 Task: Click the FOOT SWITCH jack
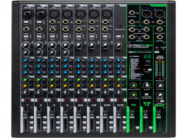(159, 29)
